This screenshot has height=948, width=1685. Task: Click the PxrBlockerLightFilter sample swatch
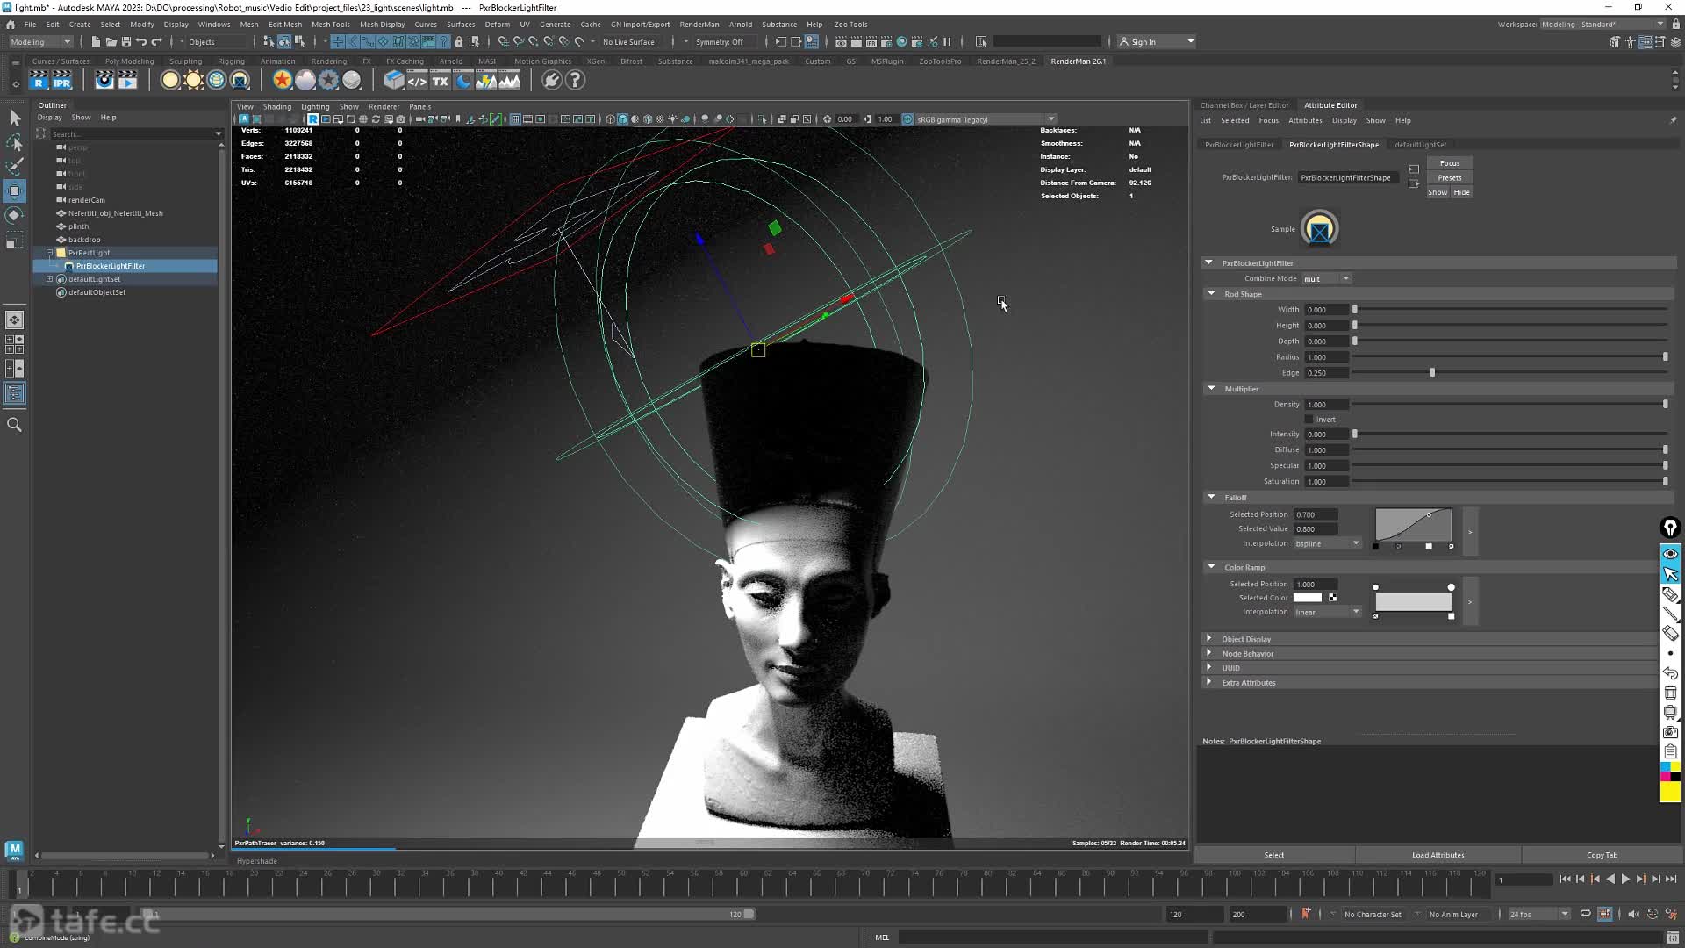tap(1319, 229)
